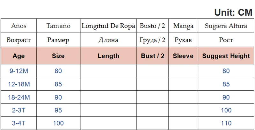
Task: Click the "Unit: CM" label
Action: [x=233, y=12]
